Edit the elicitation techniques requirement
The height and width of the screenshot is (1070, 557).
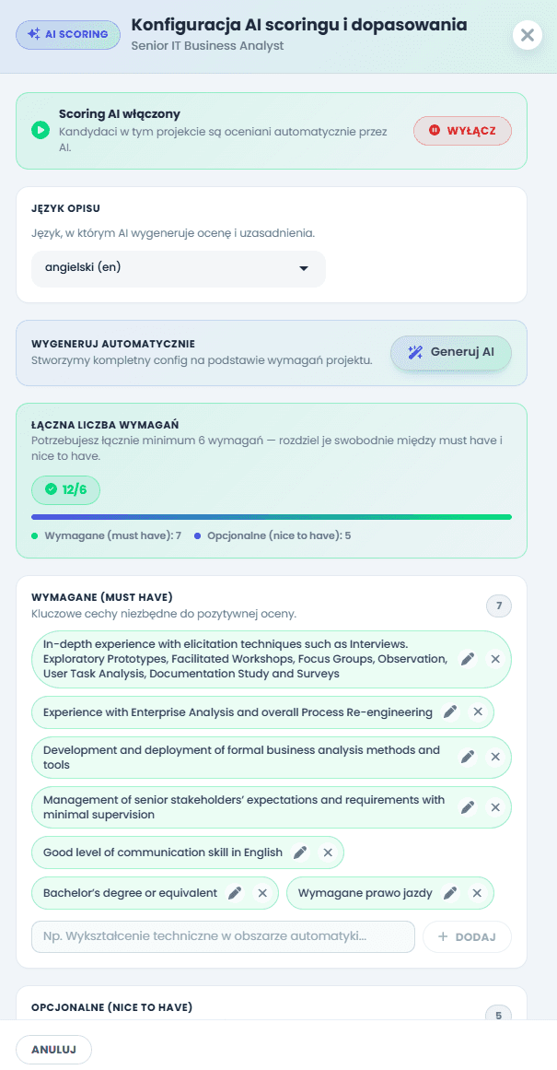point(467,659)
